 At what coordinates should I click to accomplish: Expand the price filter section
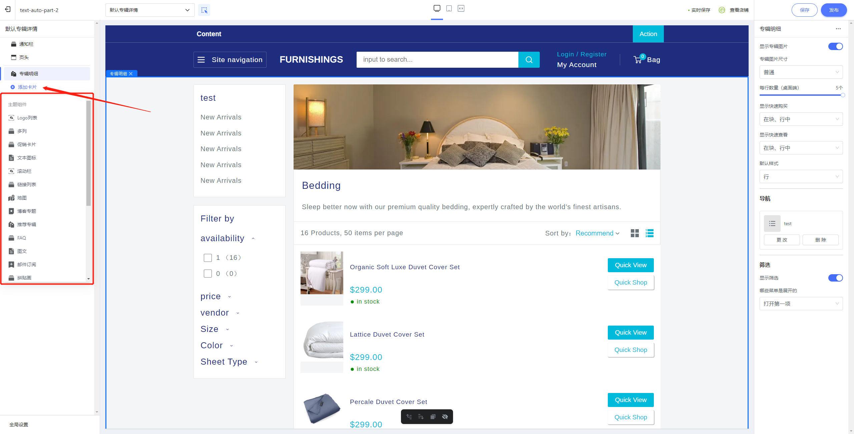click(216, 297)
